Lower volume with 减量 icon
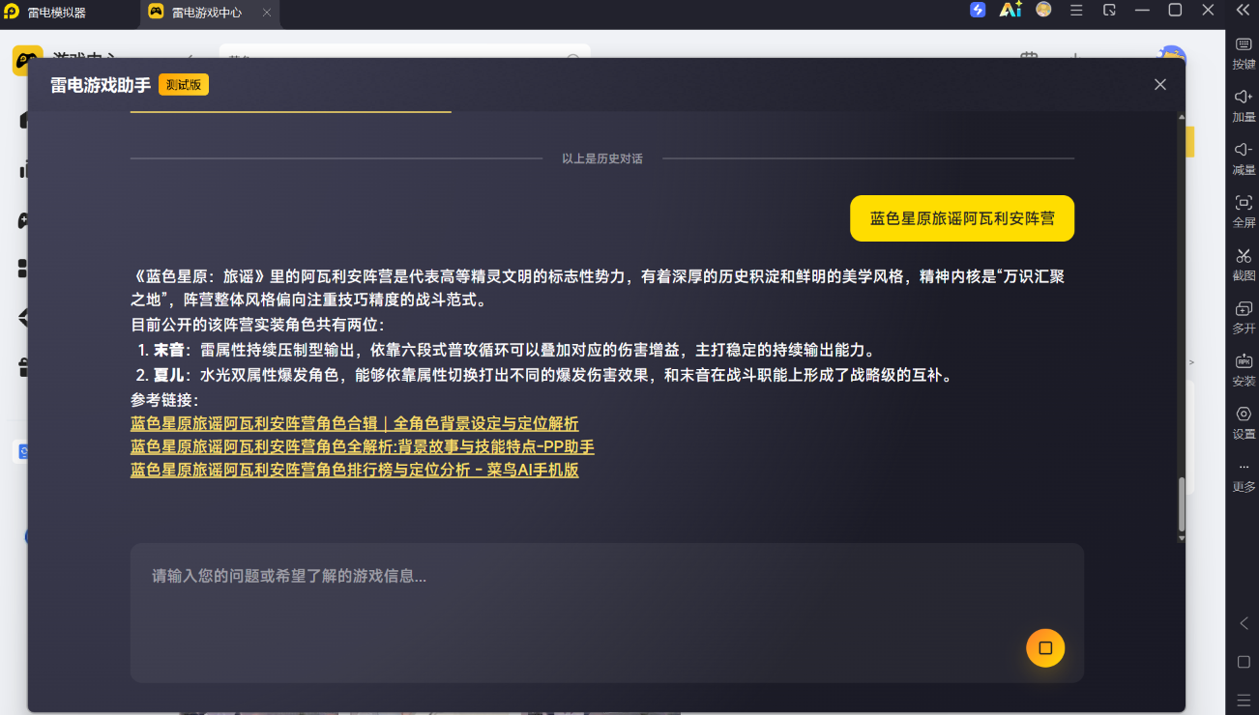 (1244, 159)
